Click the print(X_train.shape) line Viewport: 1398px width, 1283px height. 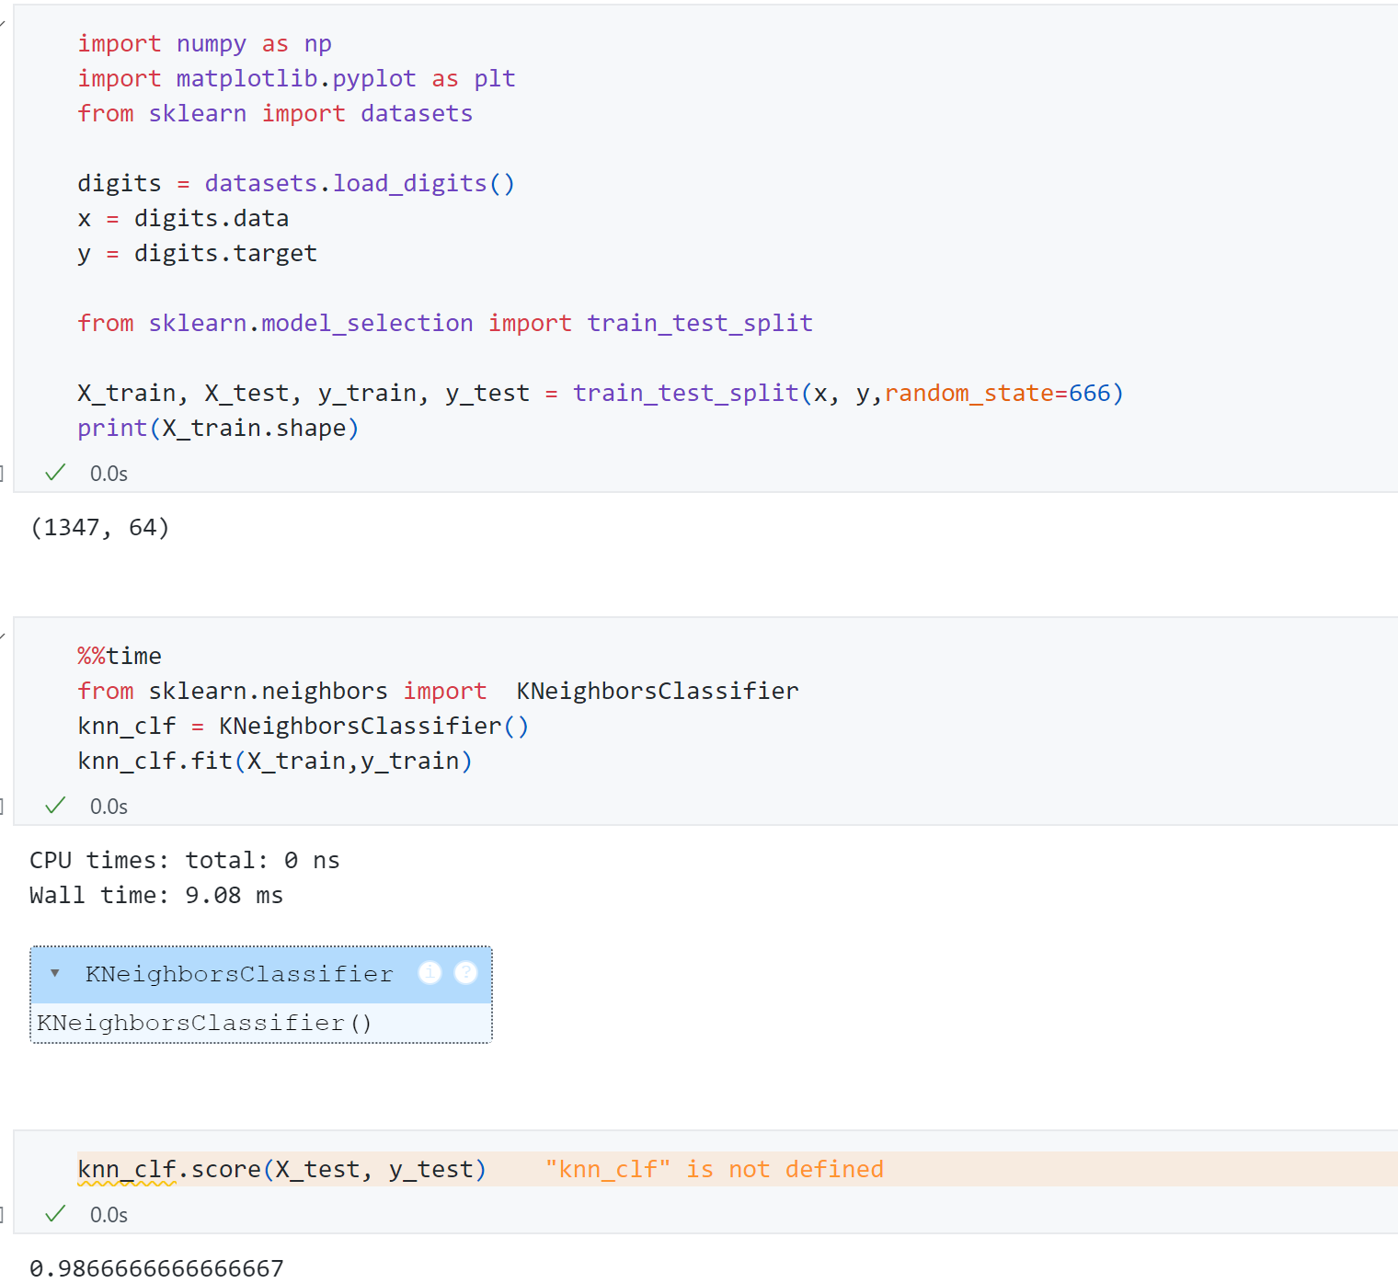click(218, 429)
